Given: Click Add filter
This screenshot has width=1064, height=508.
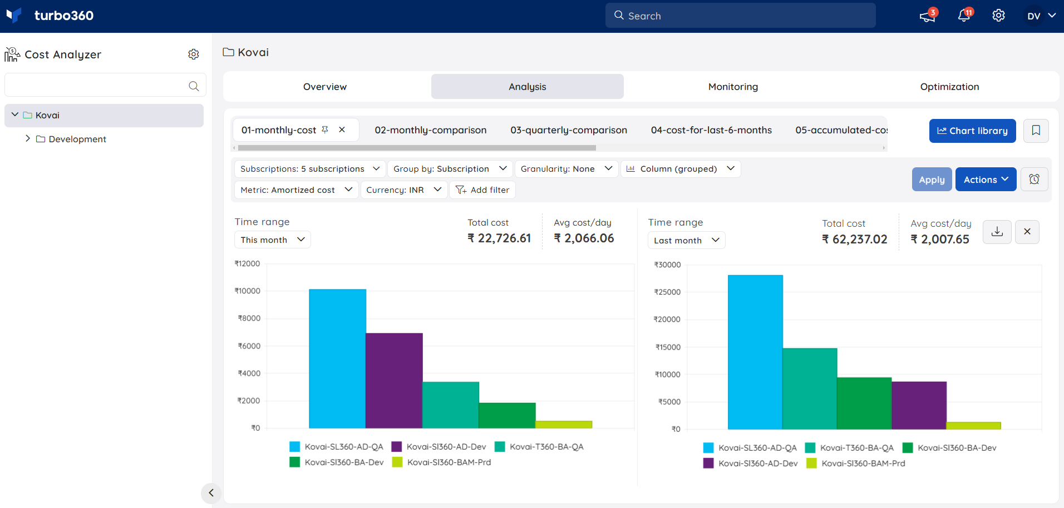Looking at the screenshot, I should pos(482,190).
